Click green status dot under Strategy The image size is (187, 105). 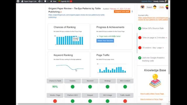point(108,87)
